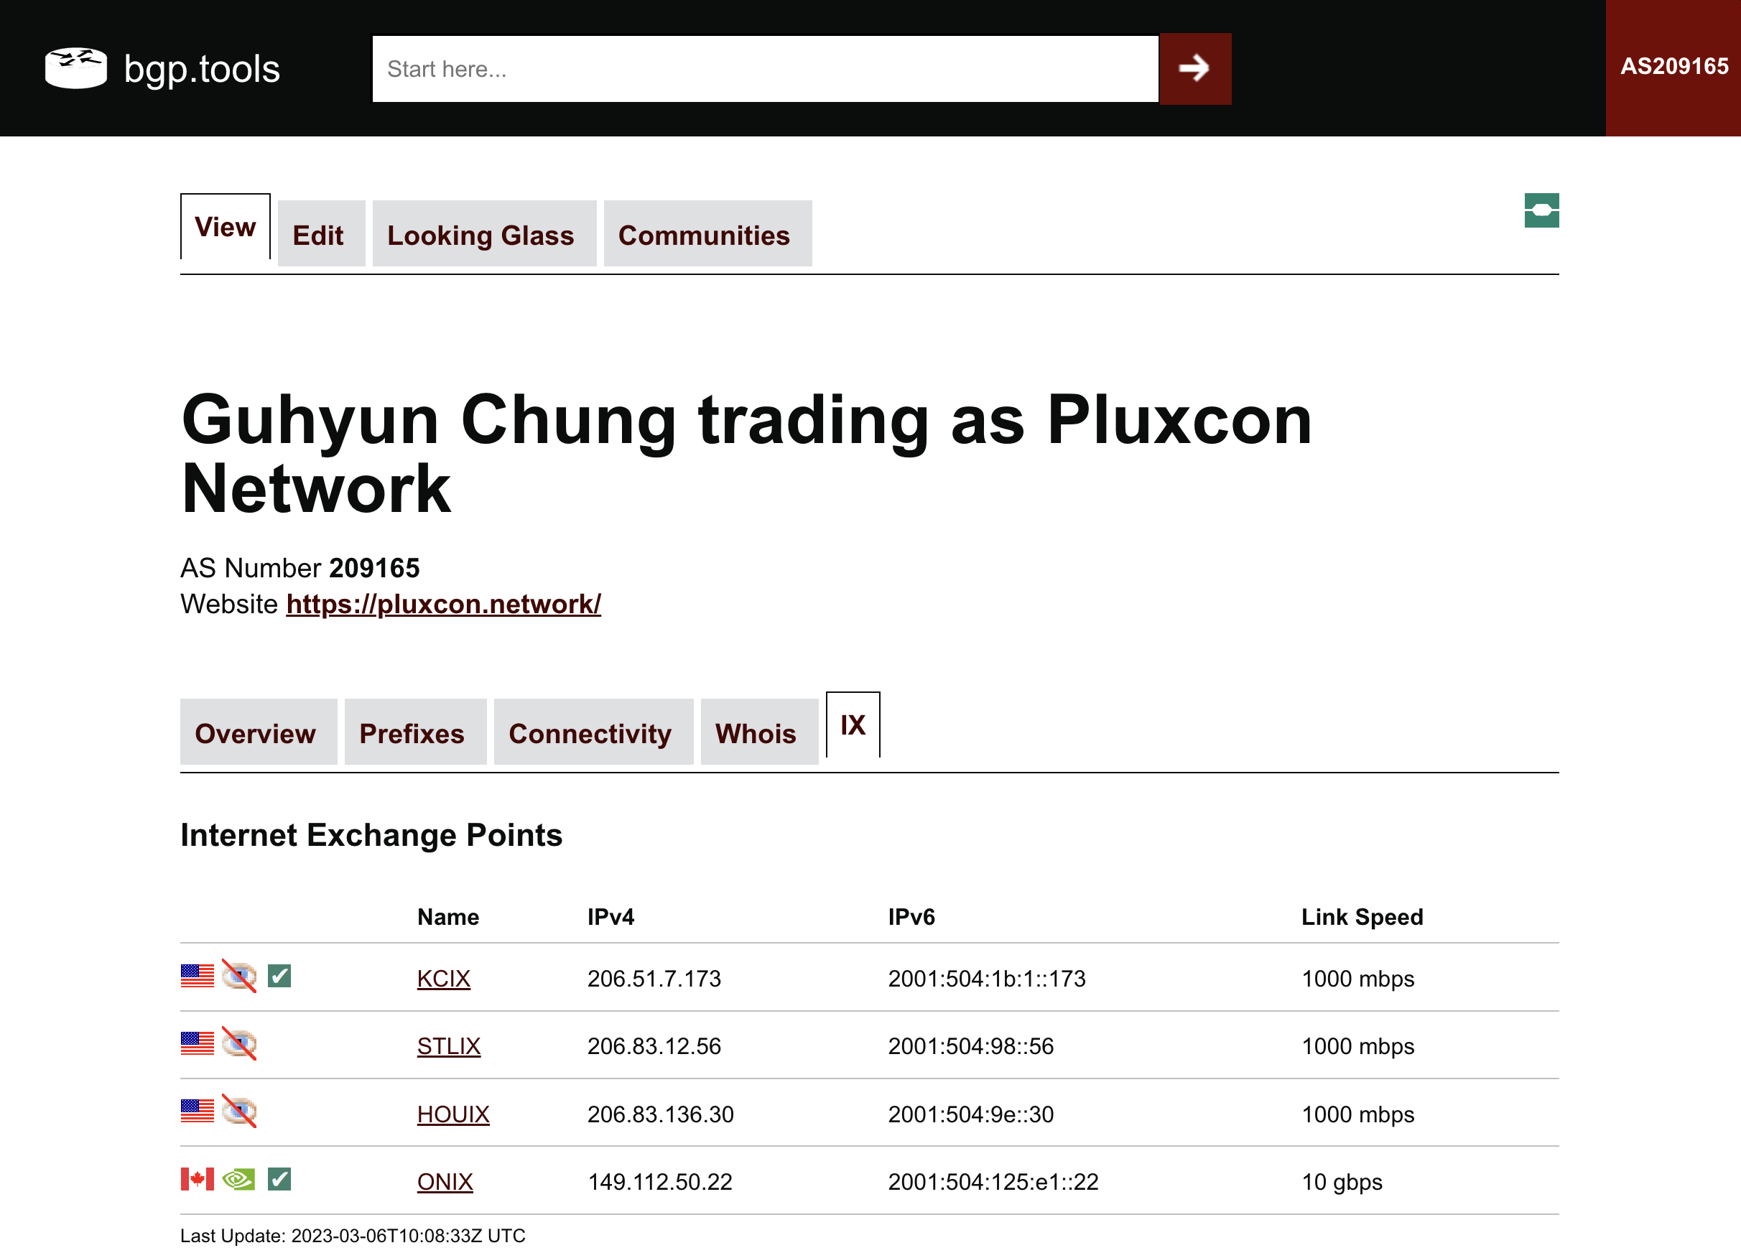Click IPv6 address 2001:504:9e::30
Image resolution: width=1741 pixels, height=1258 pixels.
[x=971, y=1114]
